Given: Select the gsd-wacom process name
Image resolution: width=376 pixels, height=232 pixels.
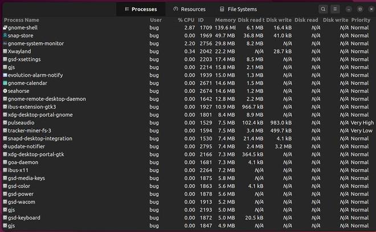Looking at the screenshot, I should click(x=22, y=202).
